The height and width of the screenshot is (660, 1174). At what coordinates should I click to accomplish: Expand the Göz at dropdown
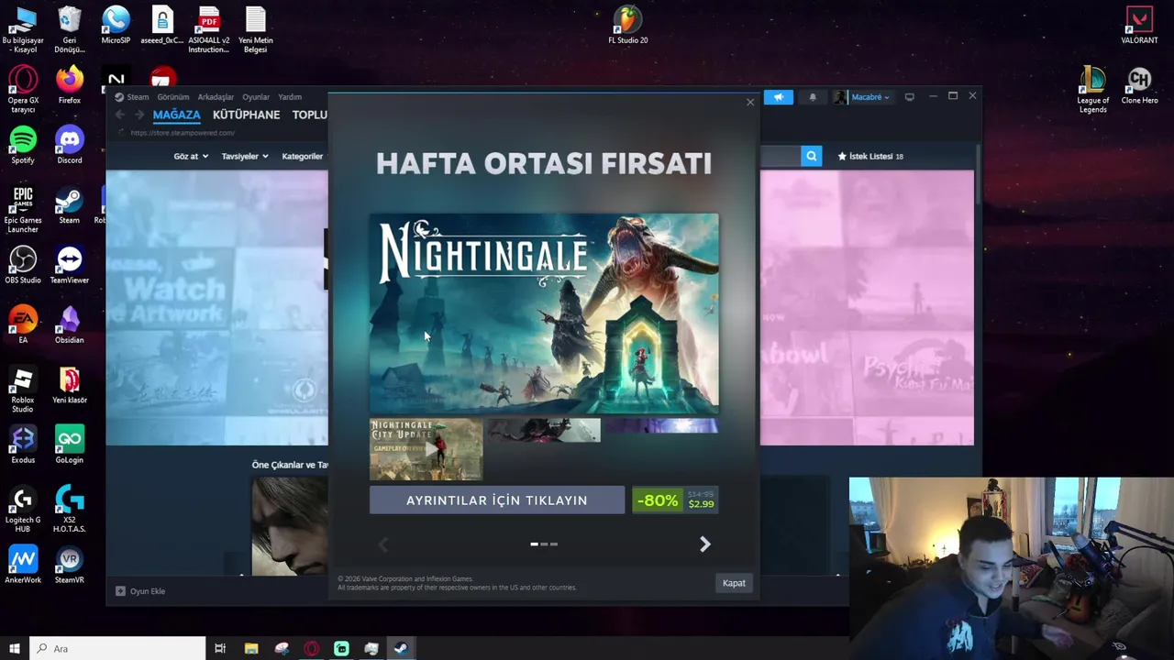click(191, 157)
